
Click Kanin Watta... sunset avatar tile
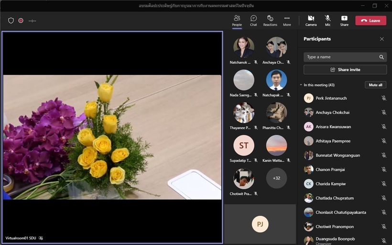tap(276, 145)
